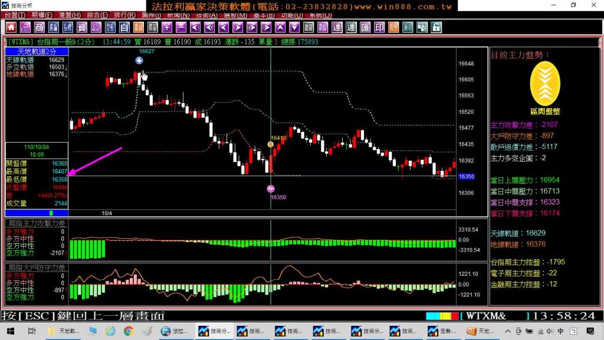Viewport: 604px width, 340px height.
Task: Click the 天地軌道2分 indicator header
Action: point(37,51)
